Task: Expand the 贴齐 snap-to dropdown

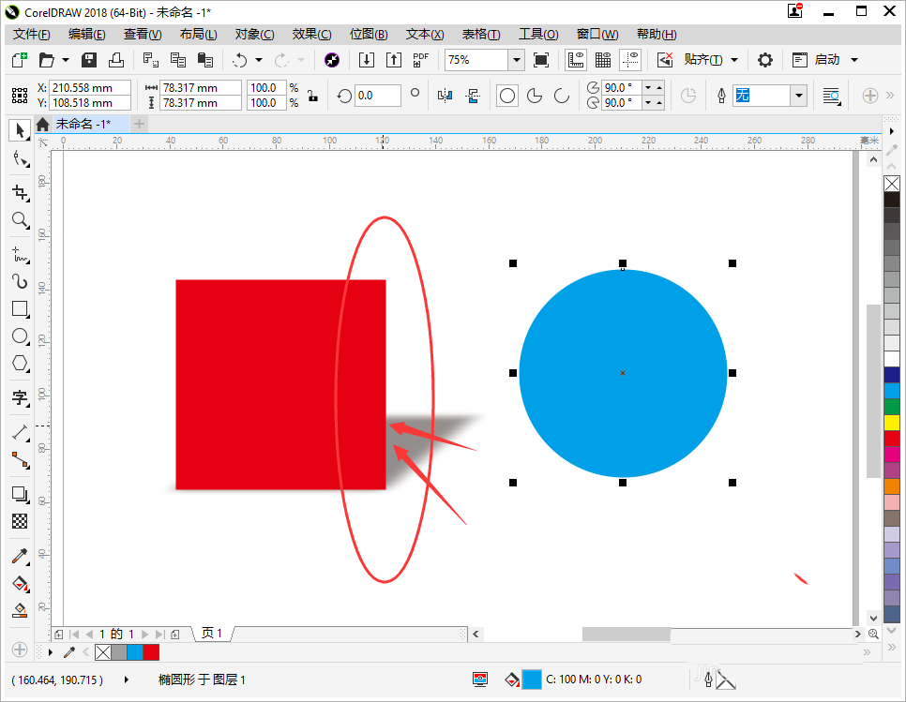Action: coord(733,60)
